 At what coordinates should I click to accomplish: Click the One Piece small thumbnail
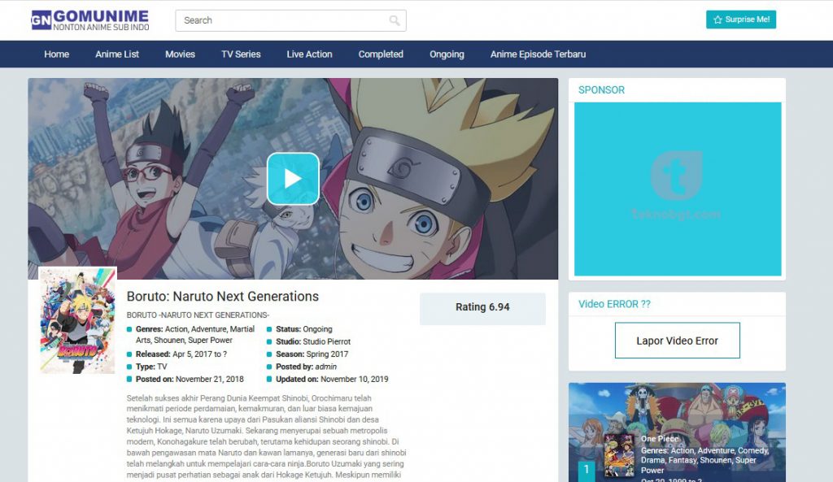[x=619, y=455]
